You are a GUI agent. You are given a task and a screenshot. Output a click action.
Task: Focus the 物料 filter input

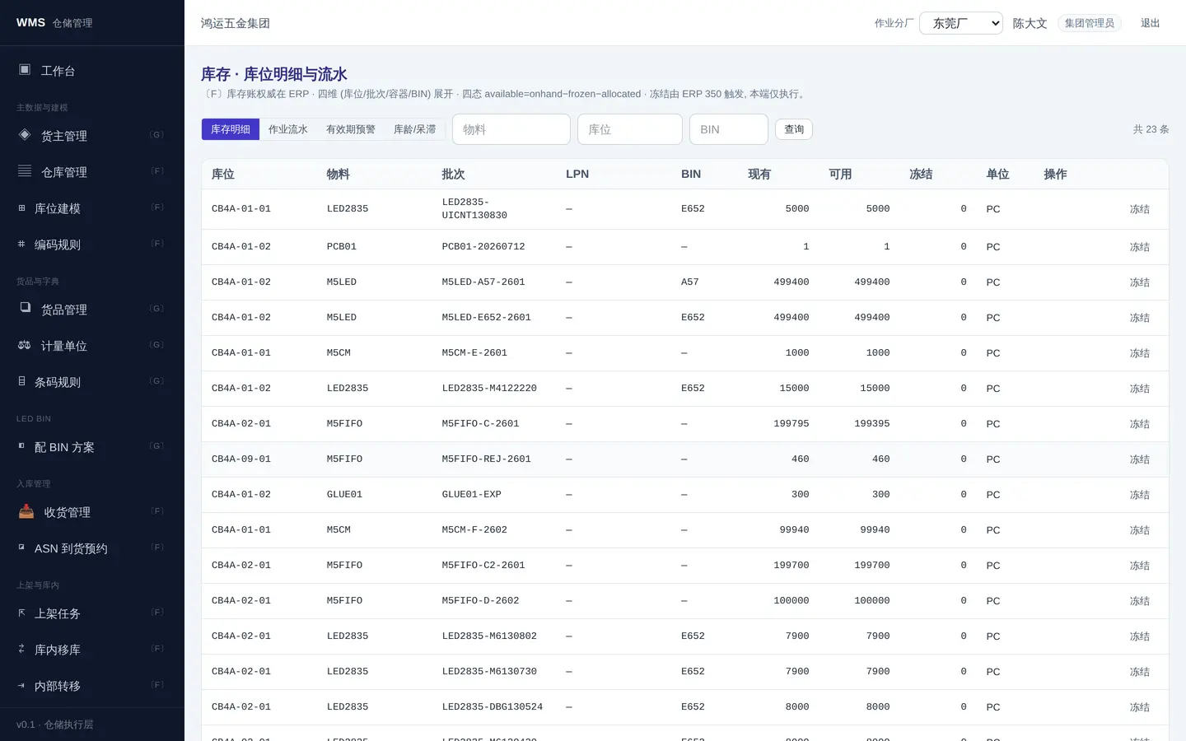click(x=511, y=129)
